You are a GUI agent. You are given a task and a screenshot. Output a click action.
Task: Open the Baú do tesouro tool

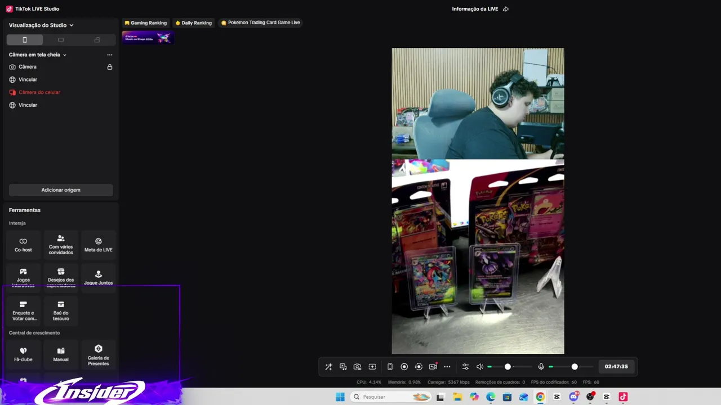[61, 310]
